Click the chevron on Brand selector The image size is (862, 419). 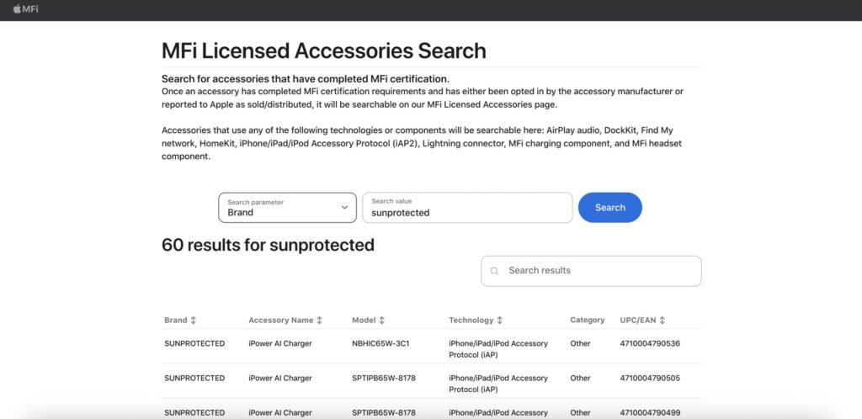(x=344, y=207)
